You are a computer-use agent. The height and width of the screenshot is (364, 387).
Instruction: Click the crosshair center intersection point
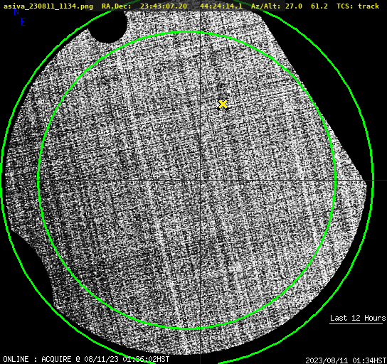[200, 181]
